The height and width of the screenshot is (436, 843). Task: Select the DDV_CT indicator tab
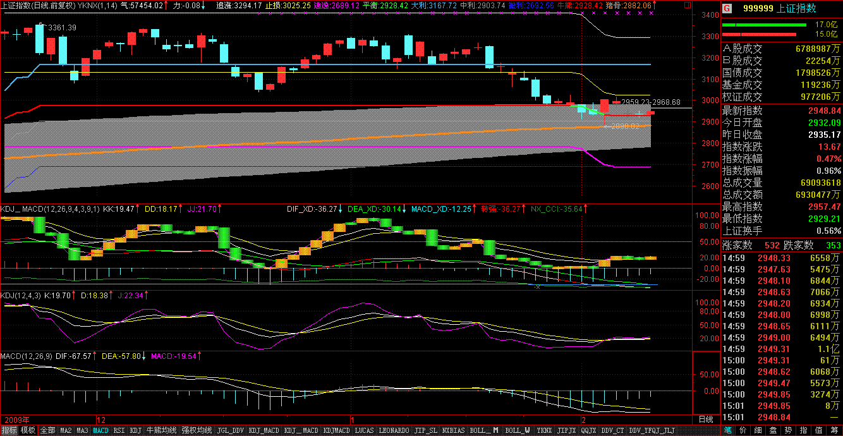(x=612, y=430)
